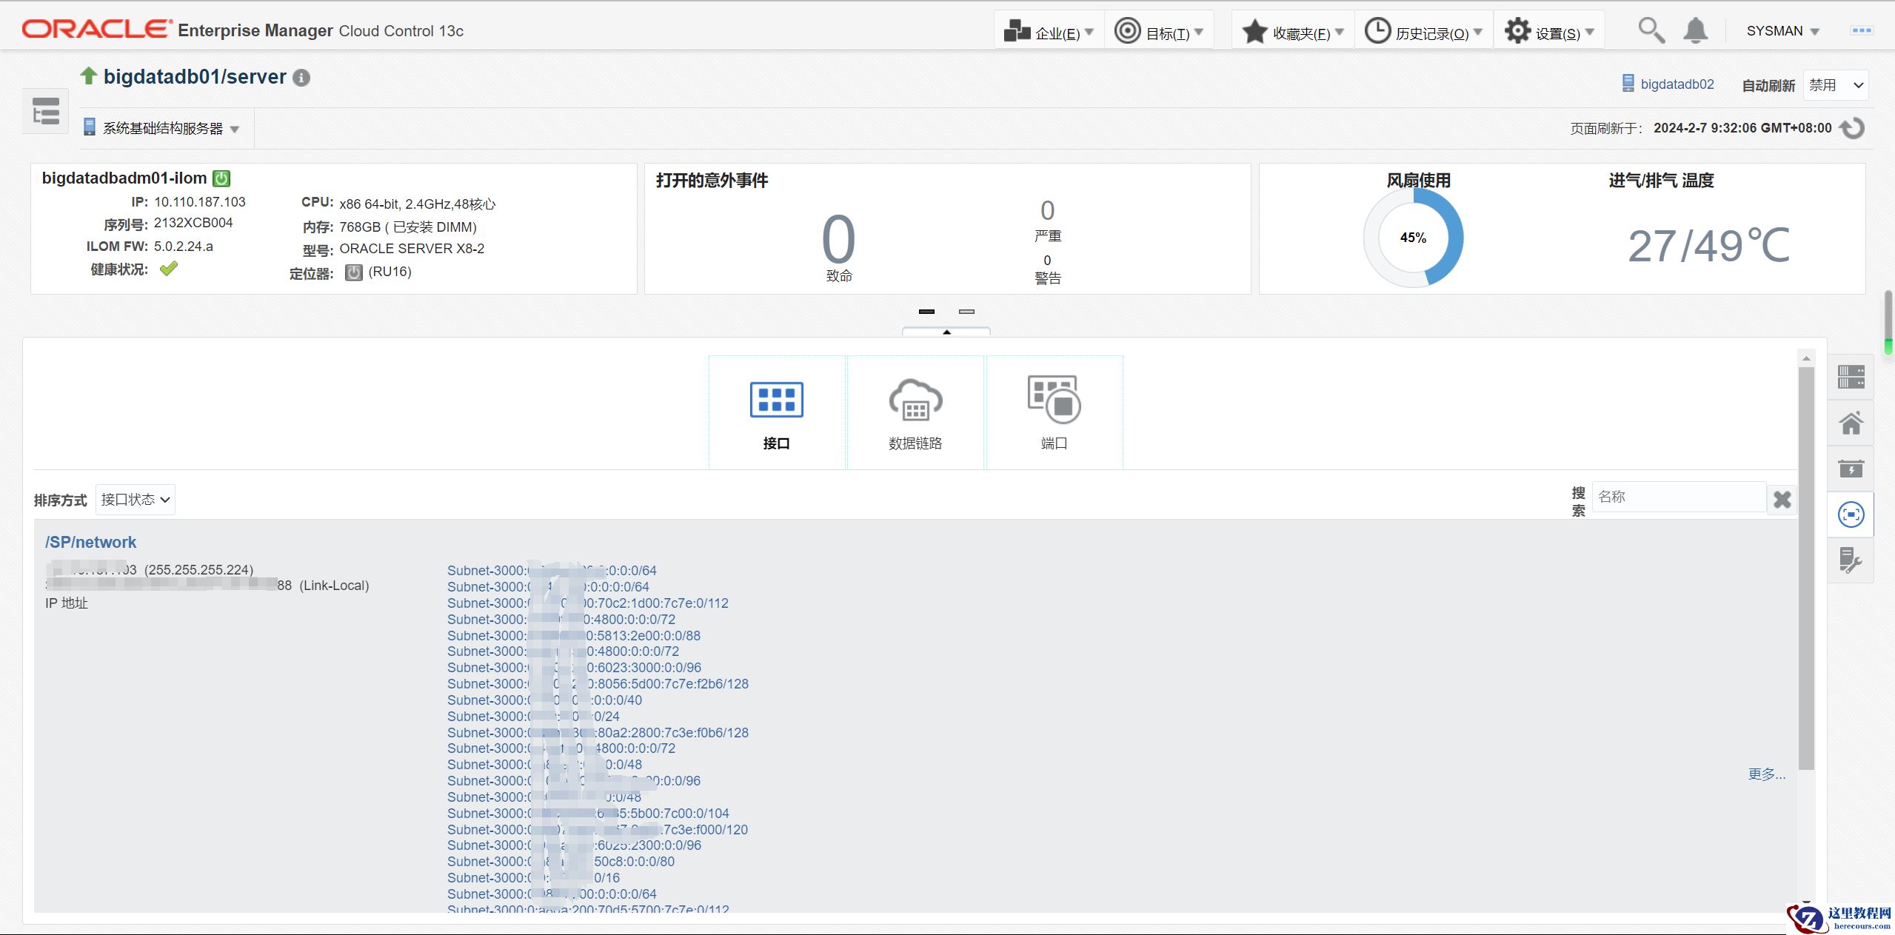This screenshot has width=1895, height=935.
Task: Open the 自动刷新 dropdown set to 禁用
Action: coord(1835,85)
